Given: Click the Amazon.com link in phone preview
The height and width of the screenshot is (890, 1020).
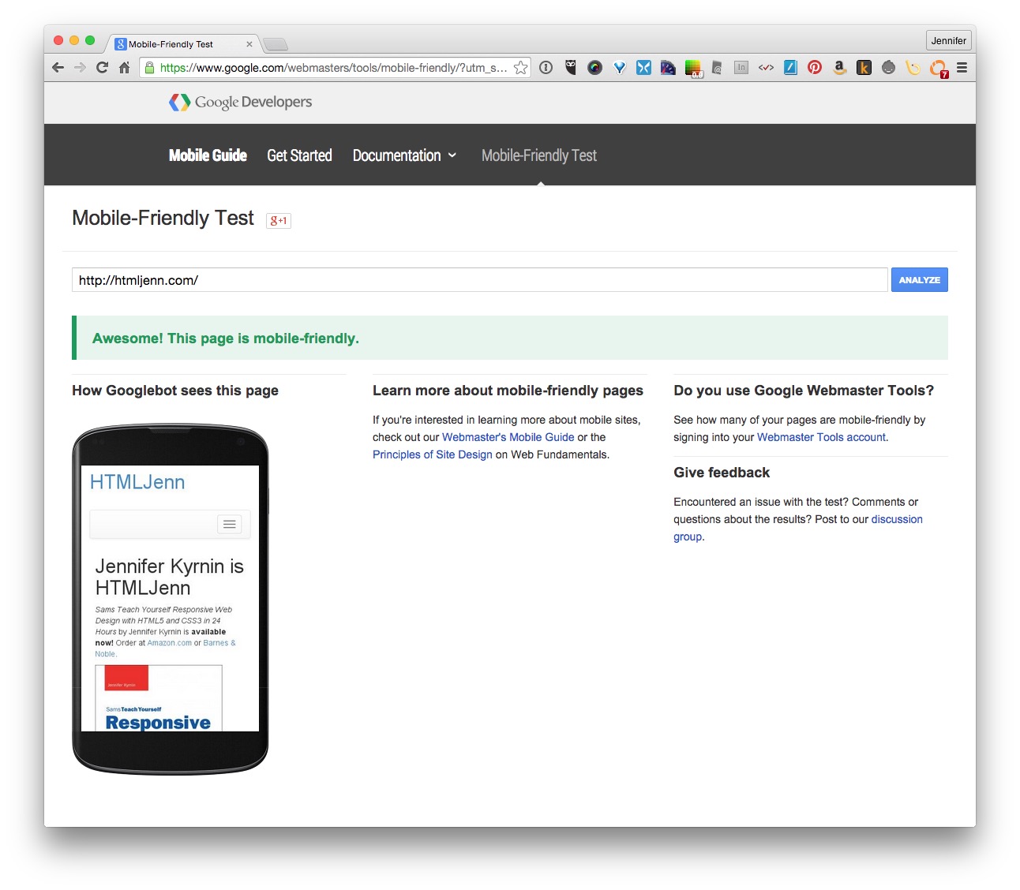Looking at the screenshot, I should pyautogui.click(x=170, y=643).
